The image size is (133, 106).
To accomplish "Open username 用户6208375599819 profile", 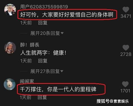I will pyautogui.click(x=44, y=7).
